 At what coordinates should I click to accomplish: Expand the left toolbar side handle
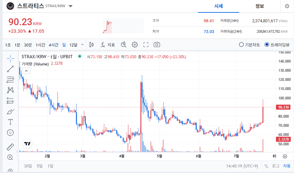17,152
